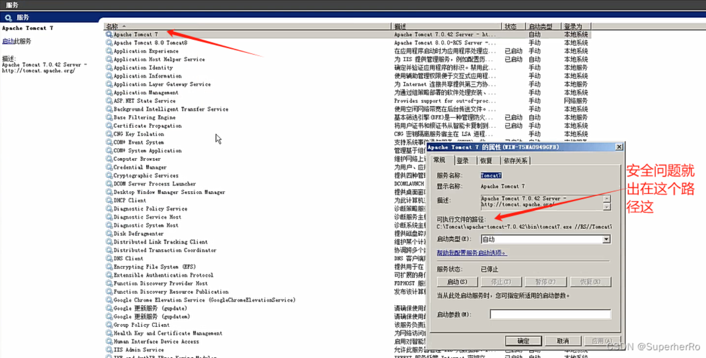Click the DHCP Client service icon
The height and width of the screenshot is (358, 706).
[x=109, y=200]
